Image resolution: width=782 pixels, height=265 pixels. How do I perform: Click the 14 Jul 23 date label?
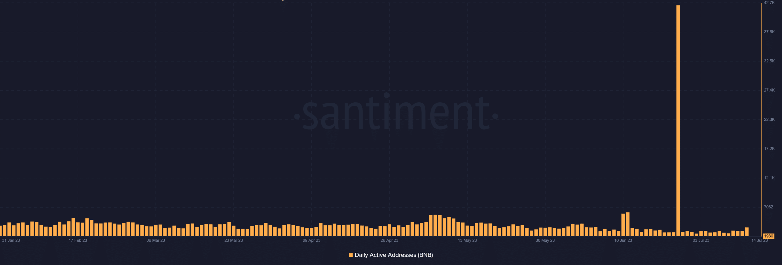760,241
